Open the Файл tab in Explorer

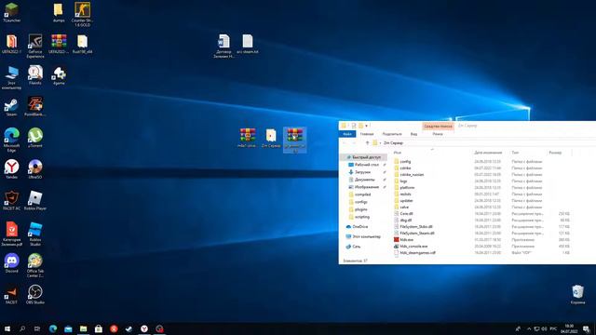click(x=347, y=134)
